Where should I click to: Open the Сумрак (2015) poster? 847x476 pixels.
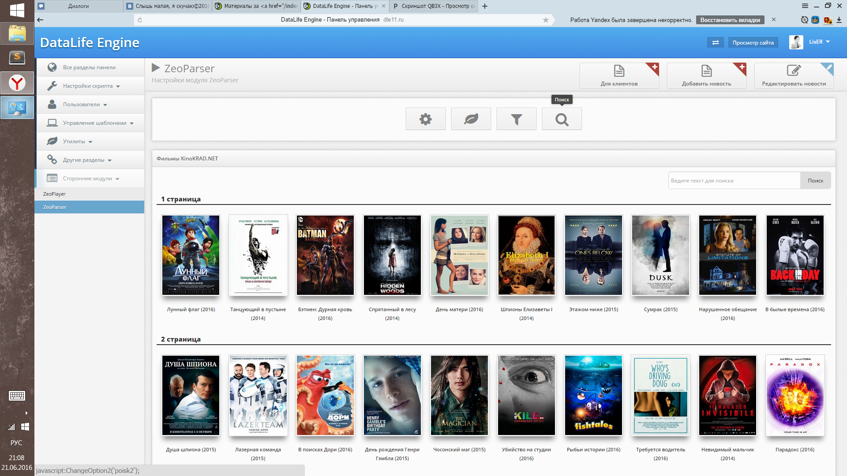[660, 255]
